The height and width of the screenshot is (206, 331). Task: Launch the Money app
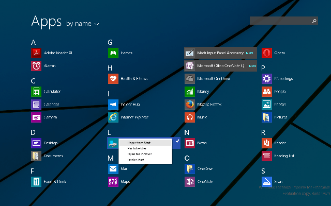tap(197, 92)
